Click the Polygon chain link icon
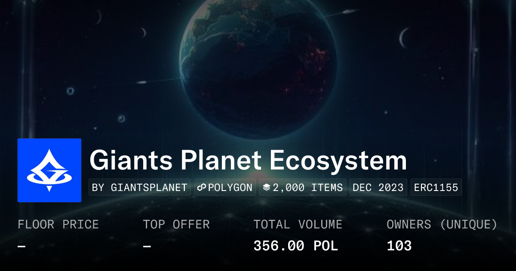 (202, 188)
